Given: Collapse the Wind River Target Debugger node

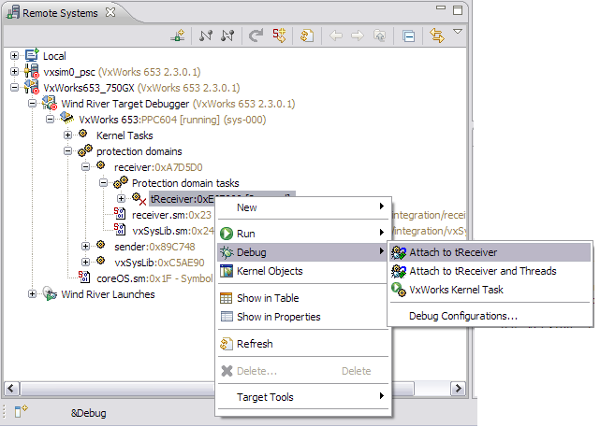Looking at the screenshot, I should click(32, 103).
